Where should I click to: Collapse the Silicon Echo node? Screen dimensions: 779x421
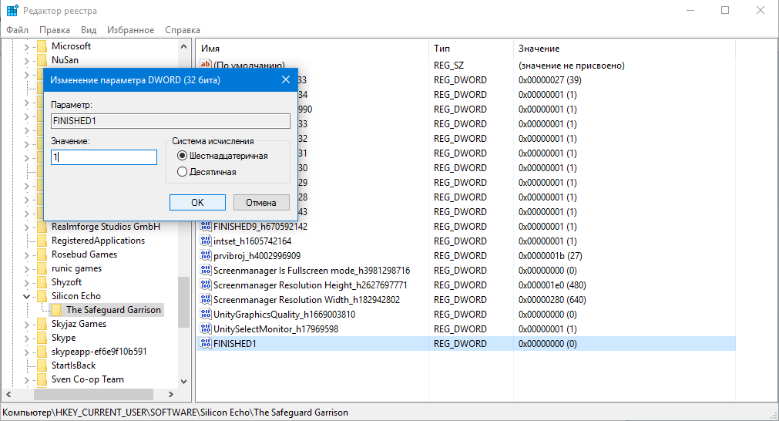coord(27,296)
